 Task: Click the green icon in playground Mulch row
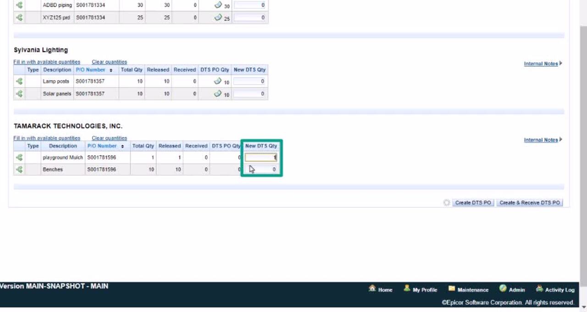(x=19, y=157)
